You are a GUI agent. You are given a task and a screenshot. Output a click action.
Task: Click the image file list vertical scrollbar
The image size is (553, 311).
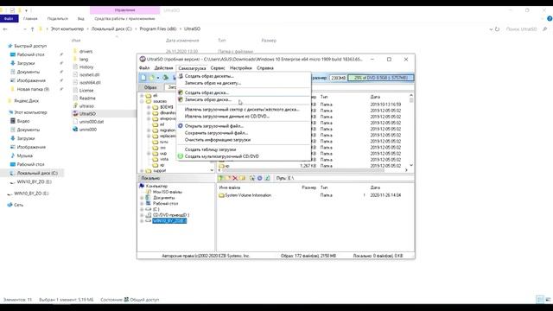411,130
